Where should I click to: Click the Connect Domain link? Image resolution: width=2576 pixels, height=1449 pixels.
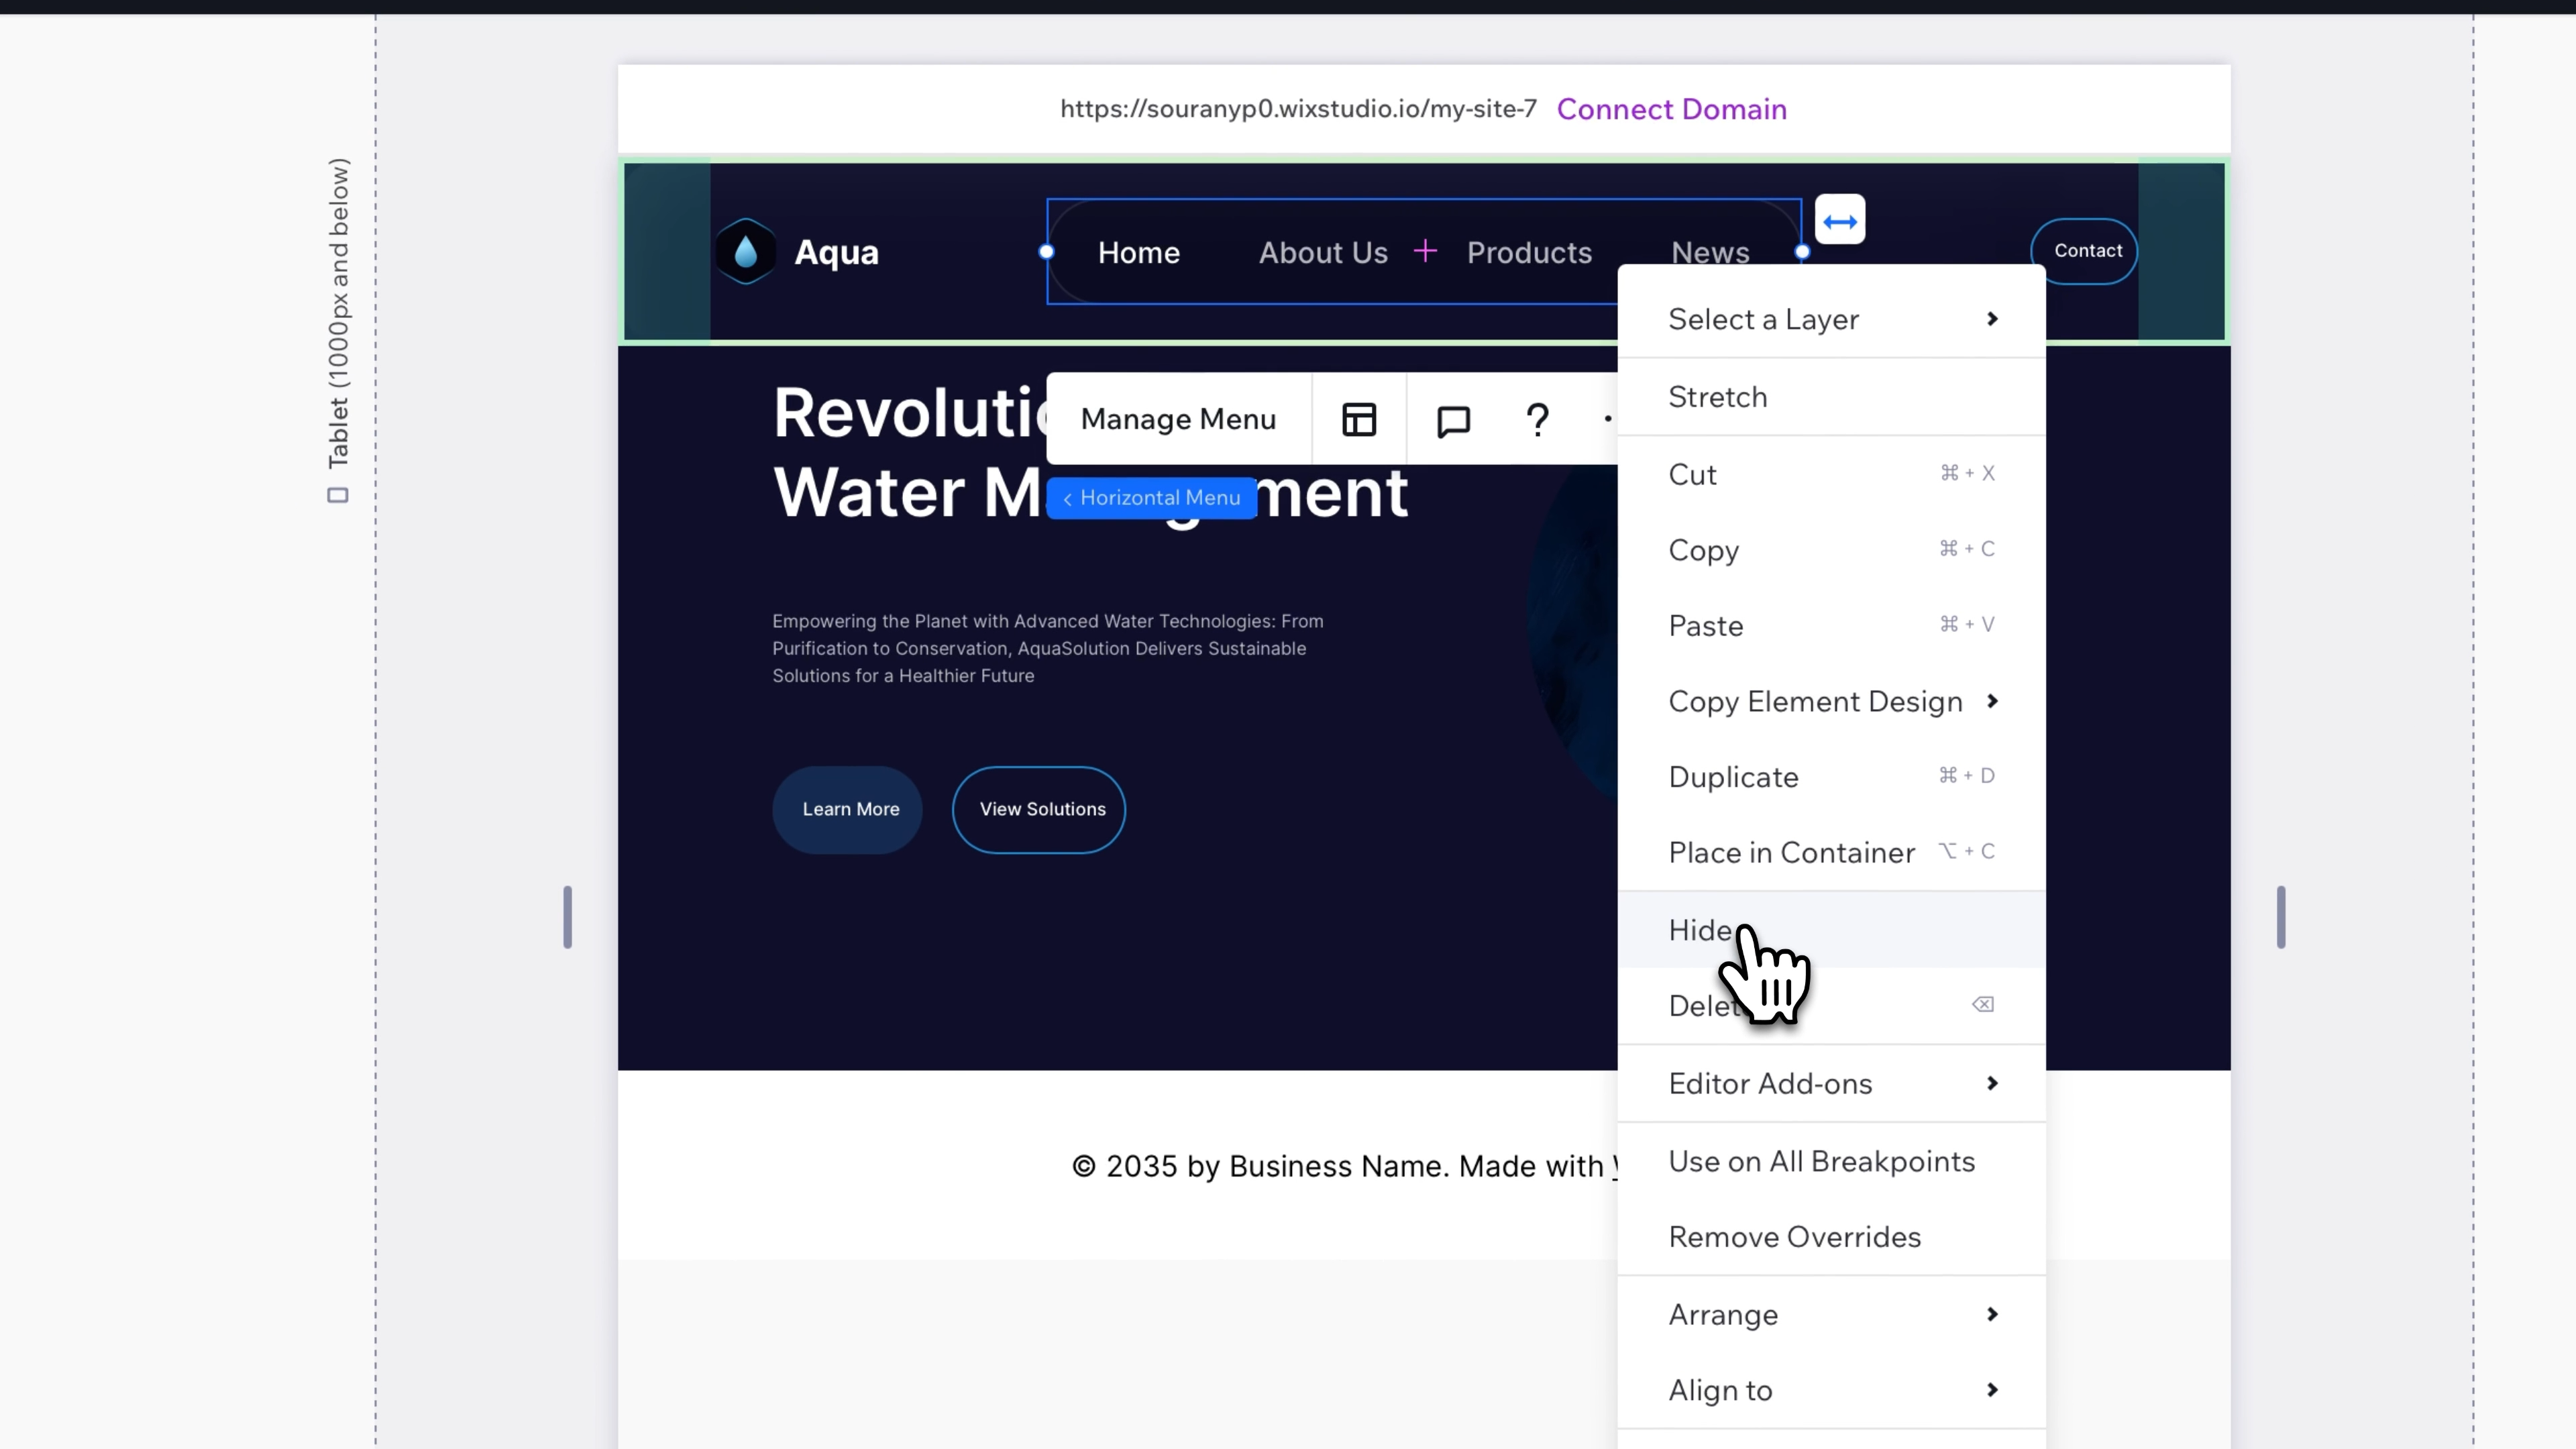[x=1671, y=109]
